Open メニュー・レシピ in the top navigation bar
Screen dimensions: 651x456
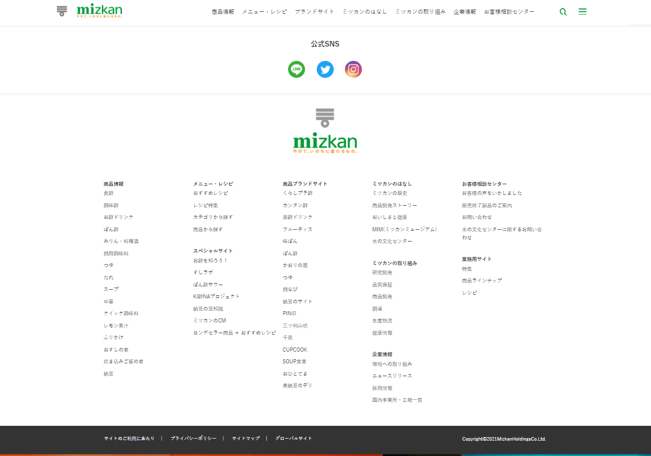(265, 12)
